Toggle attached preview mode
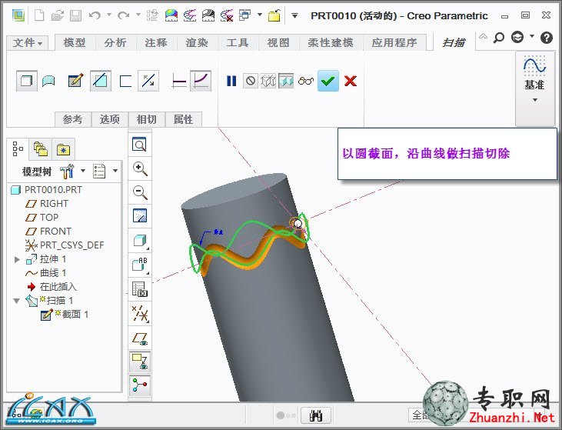The width and height of the screenshot is (562, 430). coord(286,81)
